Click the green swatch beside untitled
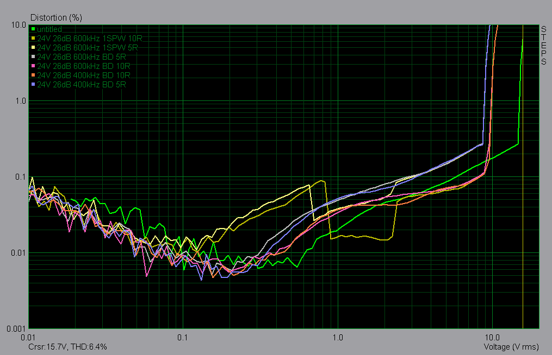The image size is (552, 355). tap(33, 29)
